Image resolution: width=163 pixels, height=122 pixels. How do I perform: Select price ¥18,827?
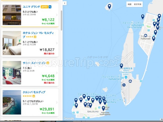[47, 50]
